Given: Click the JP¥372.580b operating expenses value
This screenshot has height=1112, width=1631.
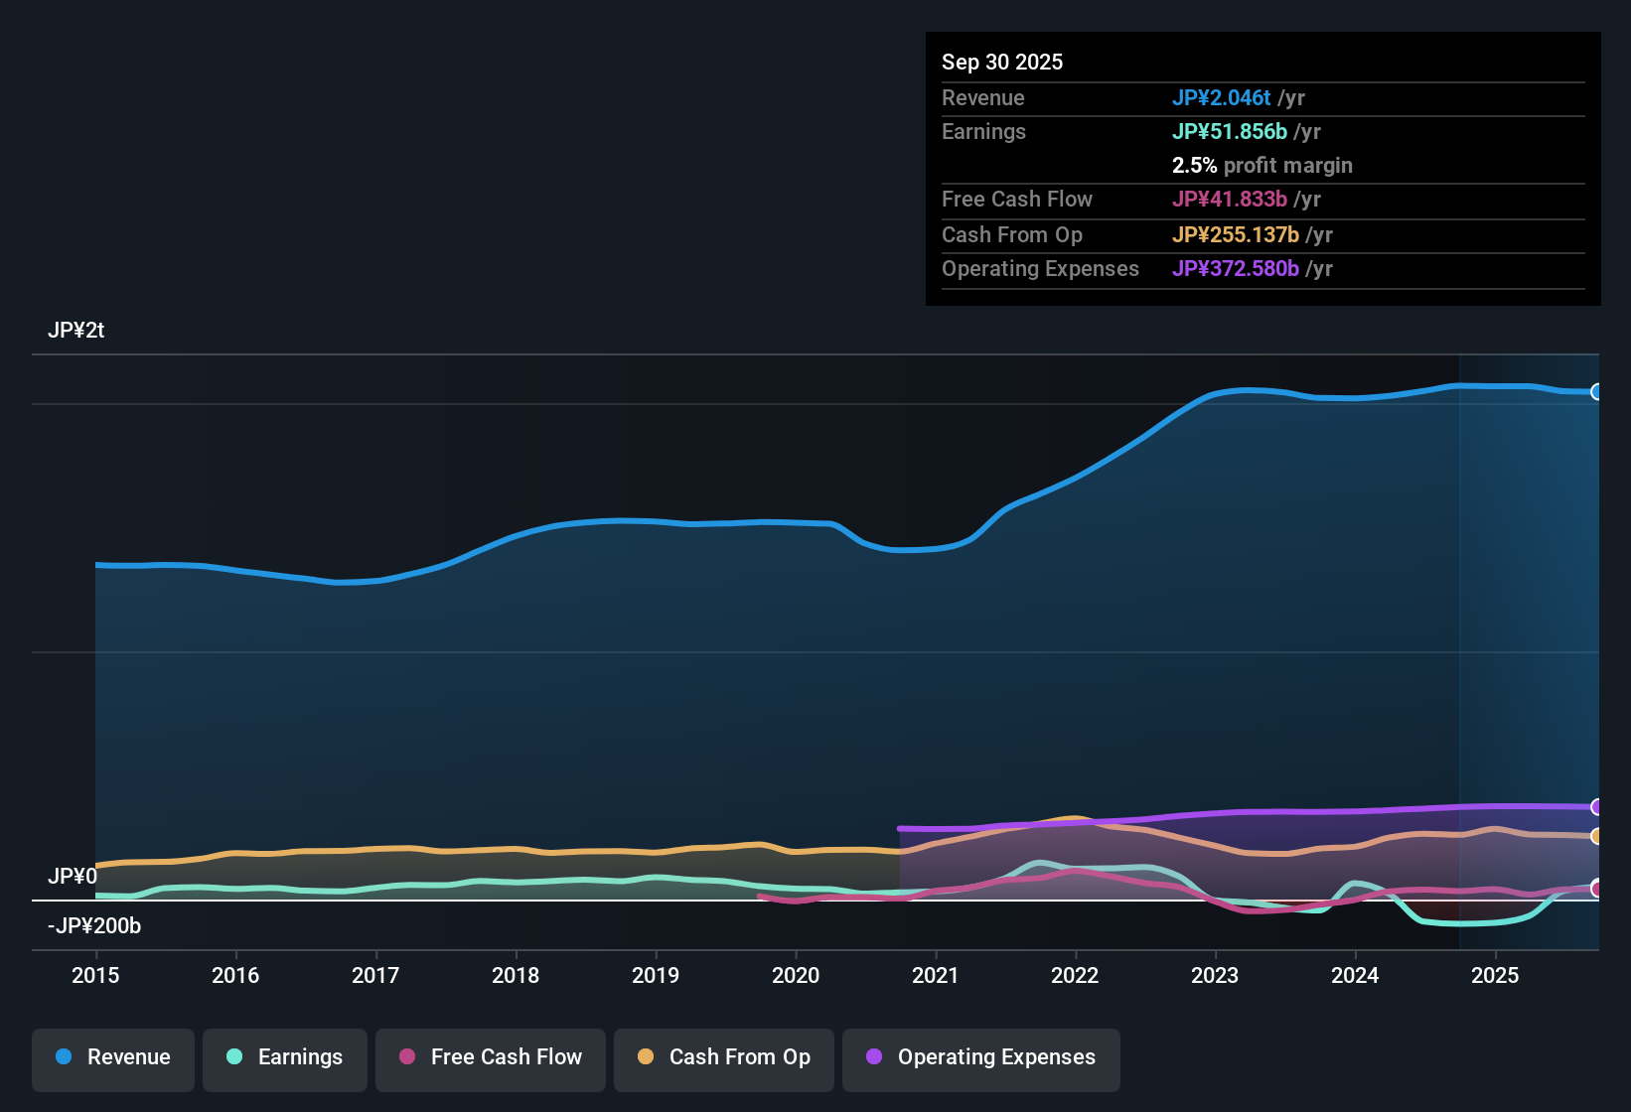Looking at the screenshot, I should tap(1236, 269).
